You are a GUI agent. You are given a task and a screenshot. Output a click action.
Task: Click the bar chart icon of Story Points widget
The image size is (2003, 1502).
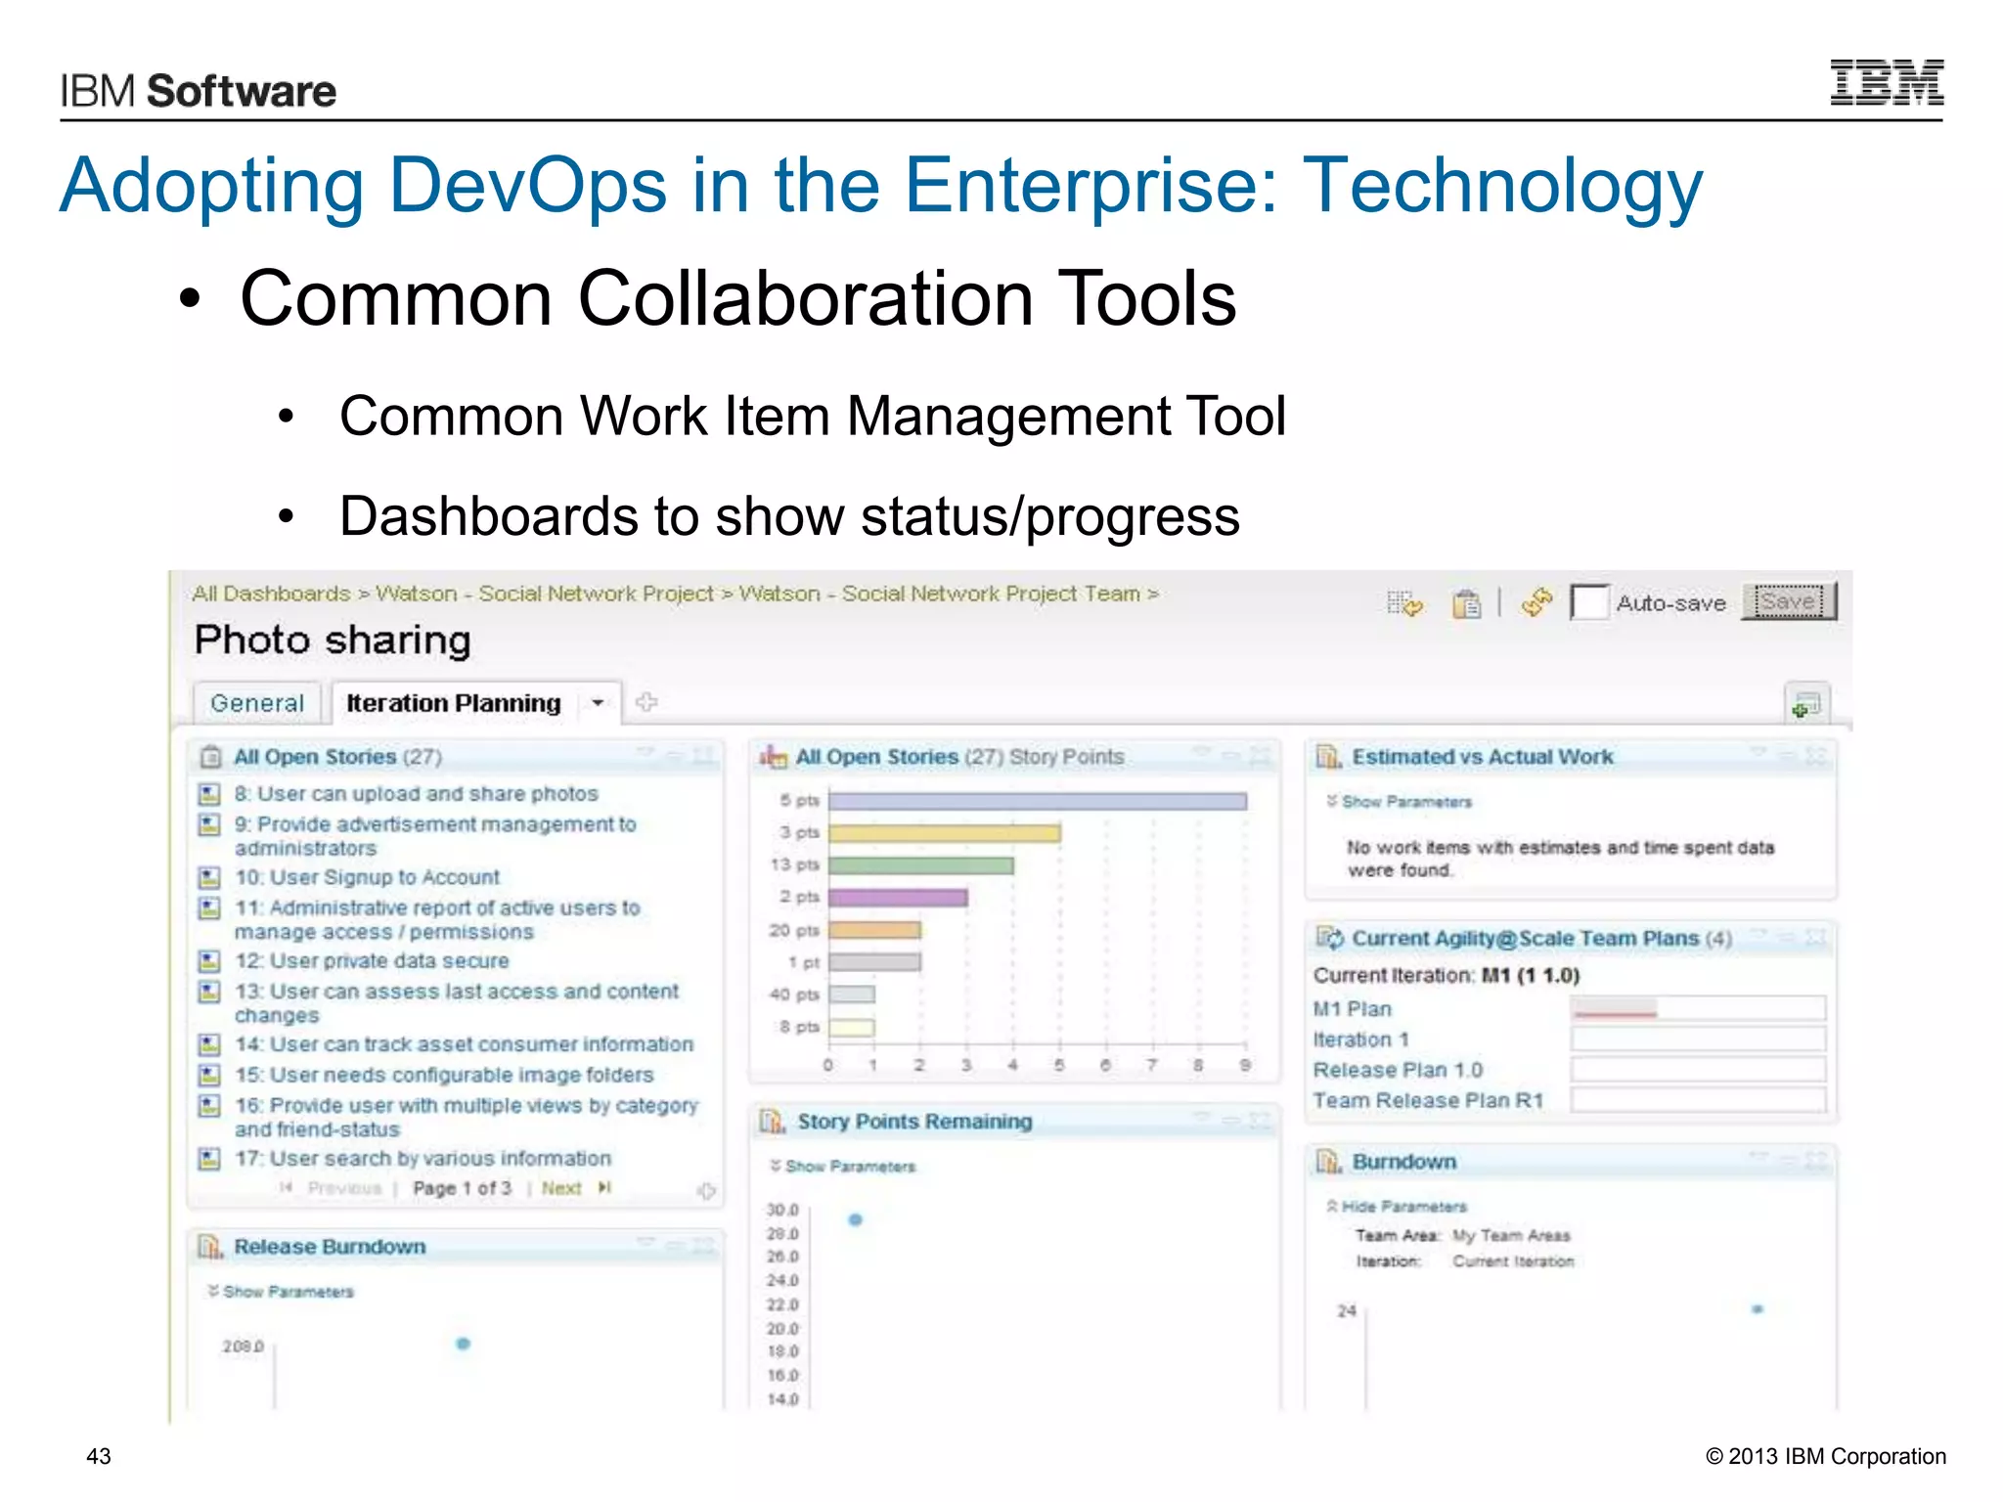point(773,757)
